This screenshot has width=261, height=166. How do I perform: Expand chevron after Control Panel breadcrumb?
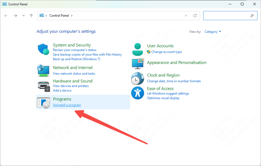point(72,16)
